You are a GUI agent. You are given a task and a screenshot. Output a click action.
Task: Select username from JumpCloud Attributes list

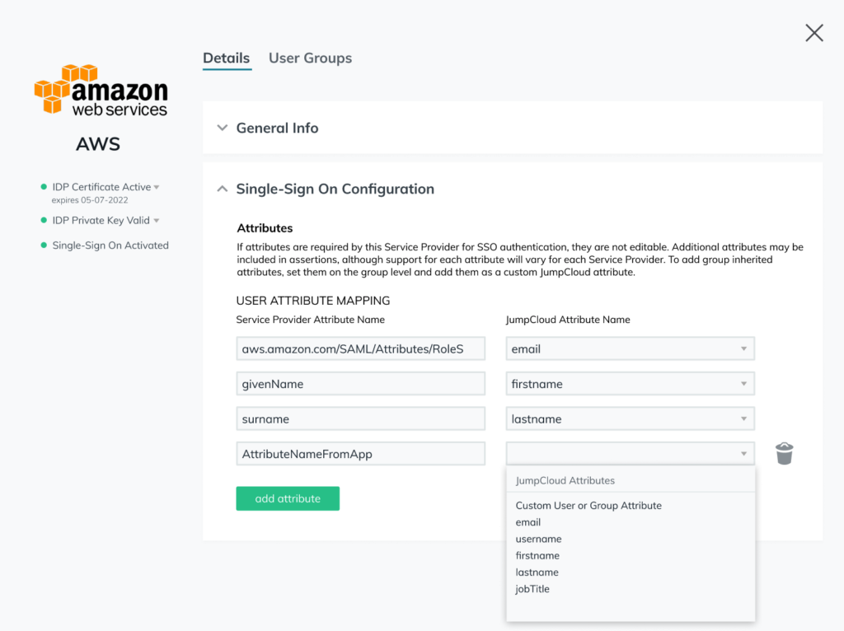(538, 539)
